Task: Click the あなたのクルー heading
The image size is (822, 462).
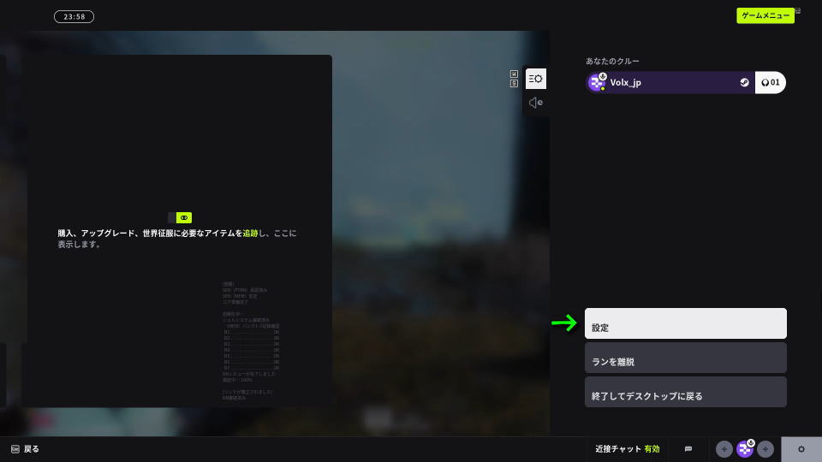Action: point(612,62)
